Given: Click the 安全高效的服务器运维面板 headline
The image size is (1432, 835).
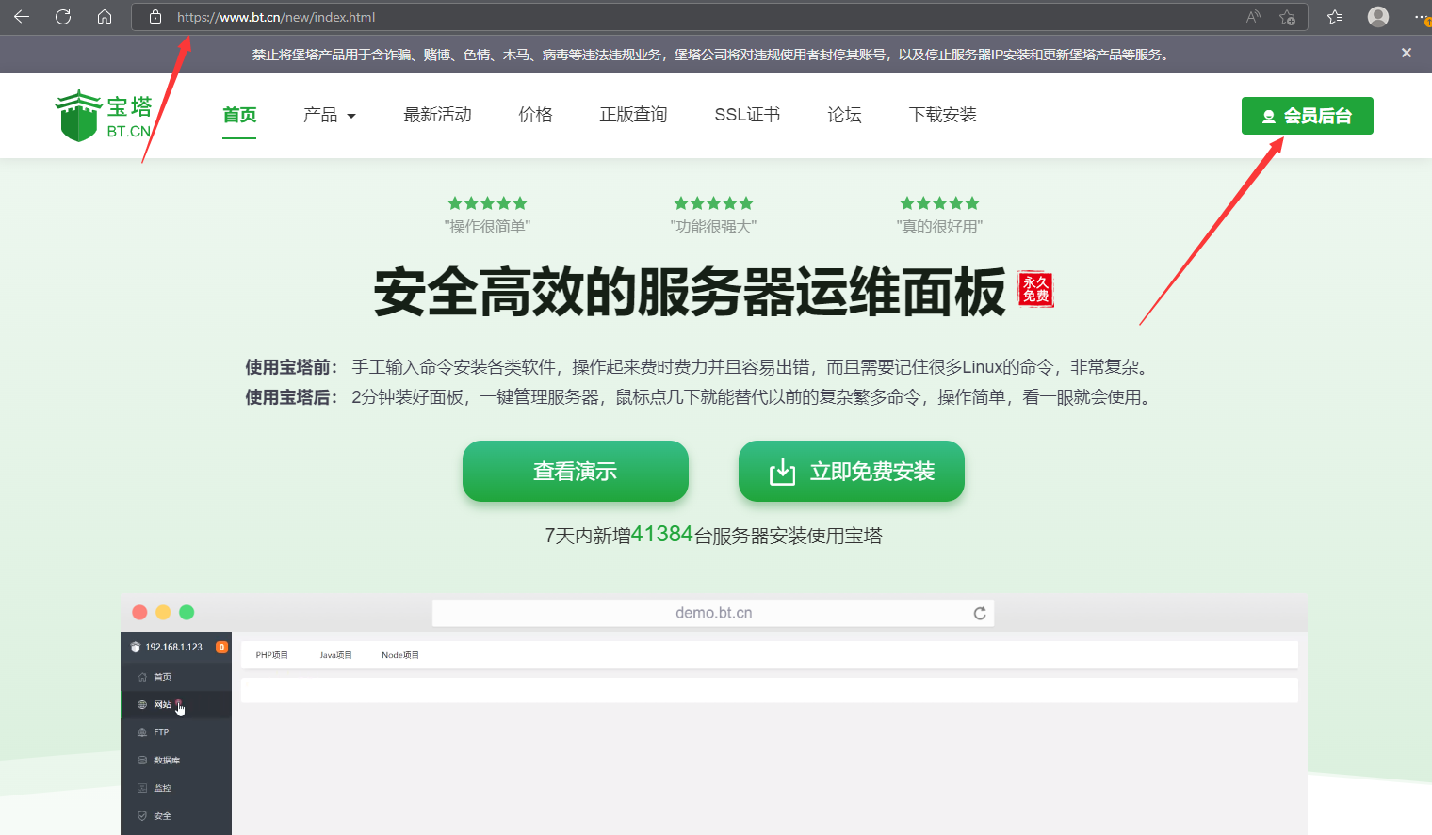Looking at the screenshot, I should point(690,292).
